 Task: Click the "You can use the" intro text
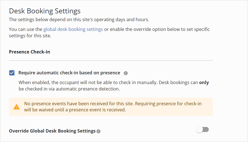coord(26,29)
